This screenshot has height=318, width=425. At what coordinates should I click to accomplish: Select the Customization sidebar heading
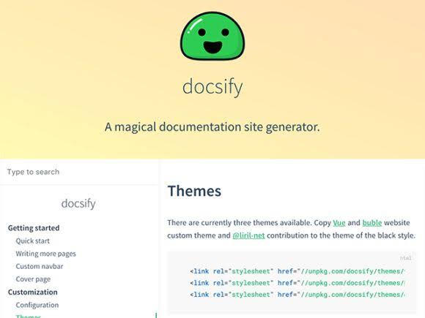point(33,292)
